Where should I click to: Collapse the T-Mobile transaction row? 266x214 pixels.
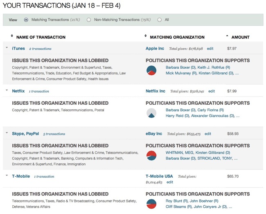pyautogui.click(x=7, y=176)
